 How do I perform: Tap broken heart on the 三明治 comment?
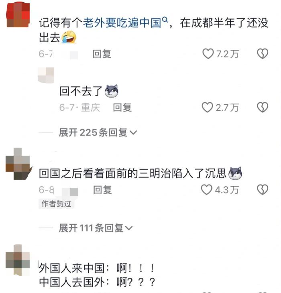263,190
